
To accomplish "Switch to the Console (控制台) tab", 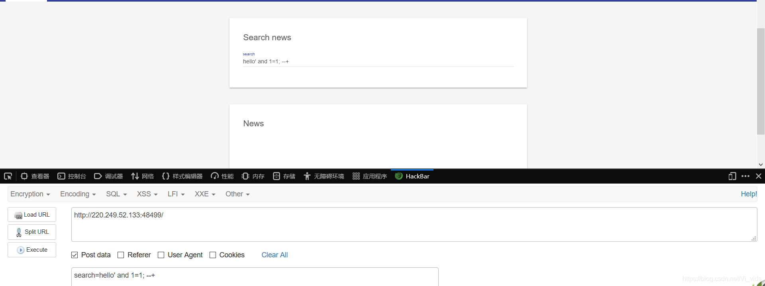I will click(x=72, y=176).
